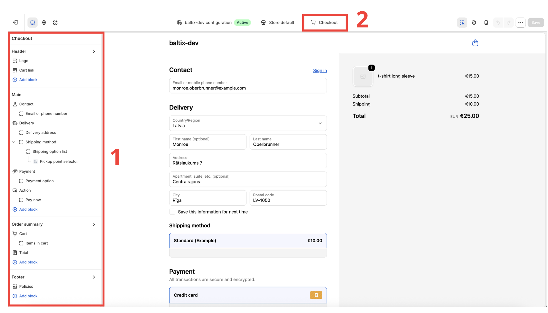This screenshot has height=313, width=548.
Task: Click the City input field
Action: click(x=208, y=198)
